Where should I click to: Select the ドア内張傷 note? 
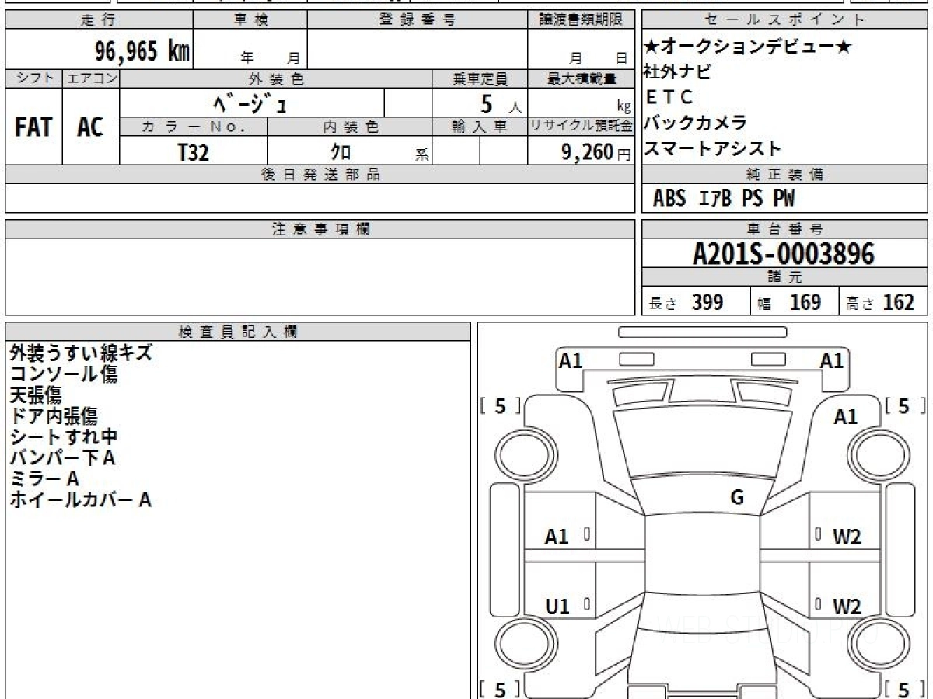54,416
